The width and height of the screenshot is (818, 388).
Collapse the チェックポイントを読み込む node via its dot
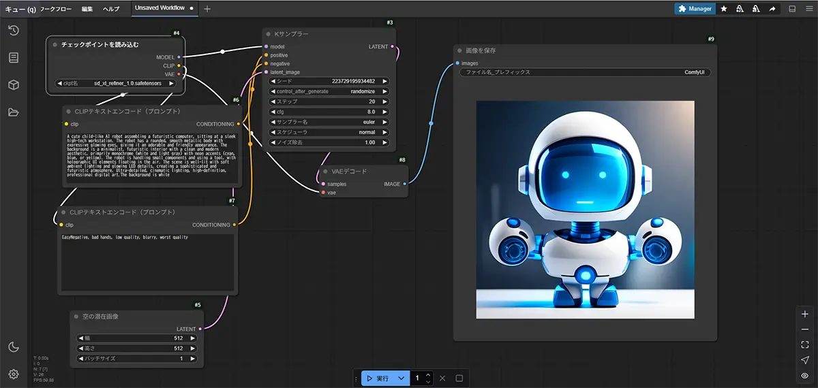coord(55,44)
